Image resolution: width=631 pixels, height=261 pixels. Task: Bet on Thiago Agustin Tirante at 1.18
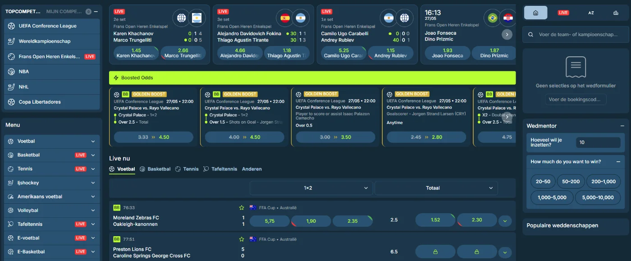coord(287,53)
